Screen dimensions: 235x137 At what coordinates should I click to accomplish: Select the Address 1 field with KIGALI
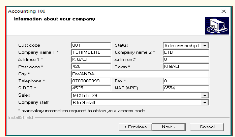pyautogui.click(x=91, y=59)
